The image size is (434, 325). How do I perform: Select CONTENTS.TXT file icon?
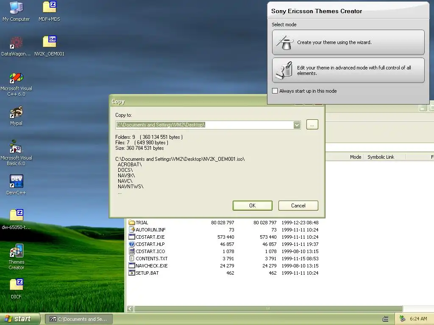click(131, 259)
